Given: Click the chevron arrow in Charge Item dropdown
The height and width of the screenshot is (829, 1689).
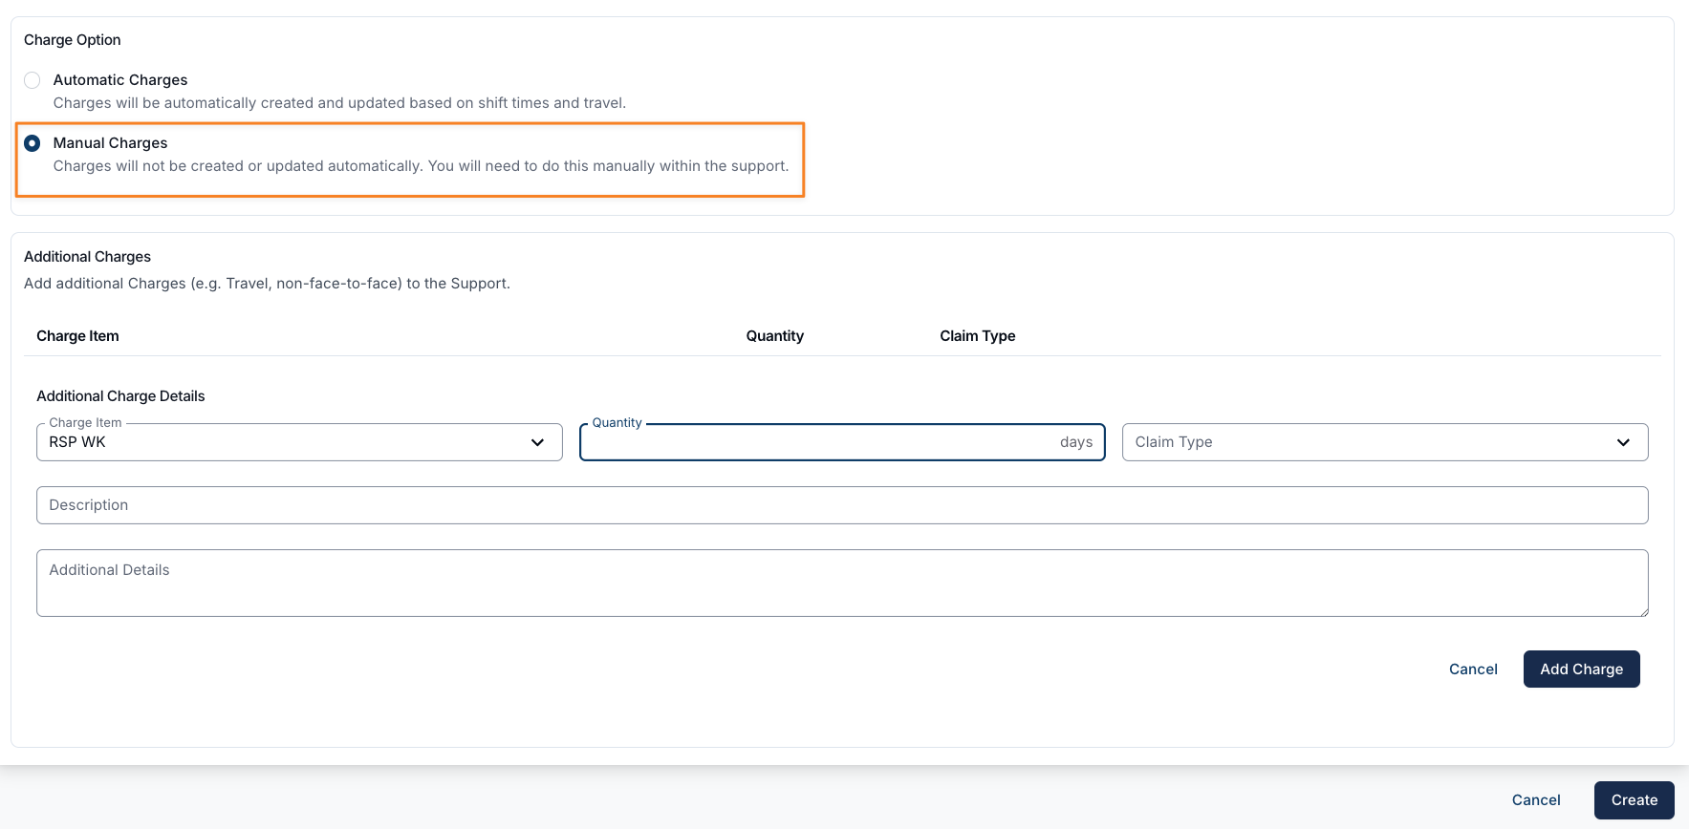Looking at the screenshot, I should 537,442.
